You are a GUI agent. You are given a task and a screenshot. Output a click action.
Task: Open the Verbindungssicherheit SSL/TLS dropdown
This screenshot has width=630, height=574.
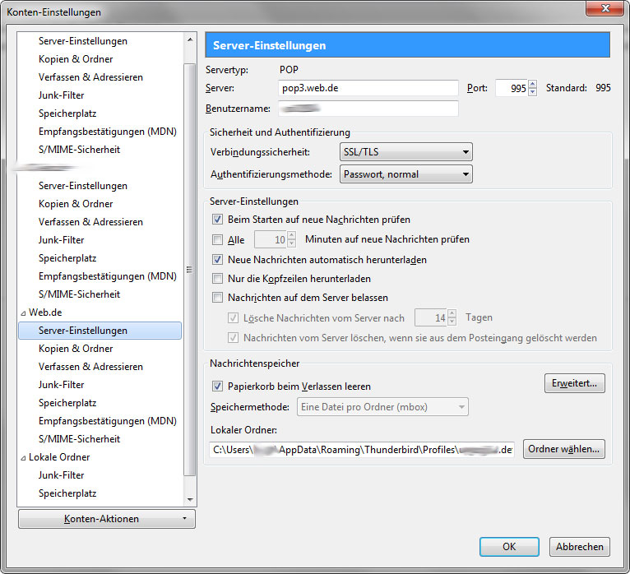click(405, 152)
